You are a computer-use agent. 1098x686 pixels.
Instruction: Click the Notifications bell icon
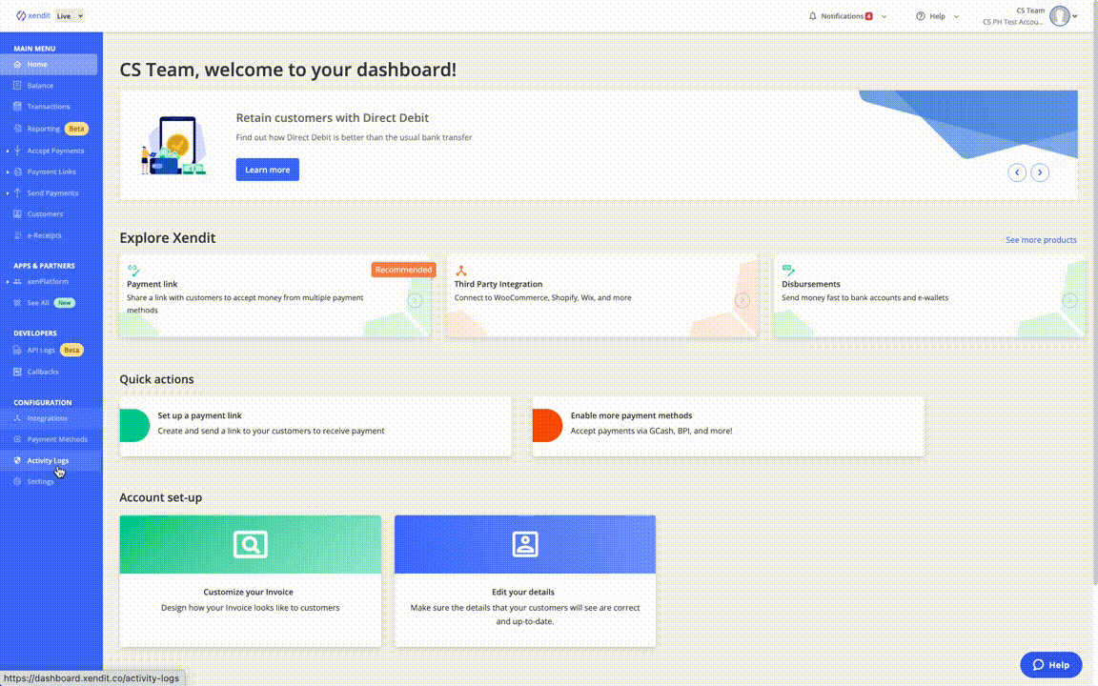(812, 16)
